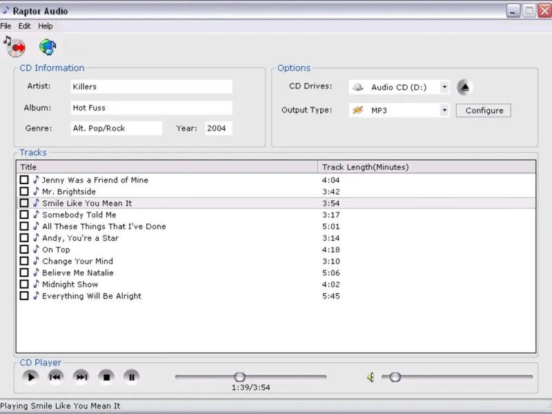The image size is (552, 414).
Task: Tick Believe Me Natalie checkbox
Action: pos(24,273)
